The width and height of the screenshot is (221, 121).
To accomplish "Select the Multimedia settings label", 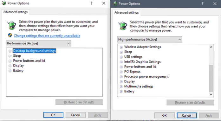I will point(139,86).
